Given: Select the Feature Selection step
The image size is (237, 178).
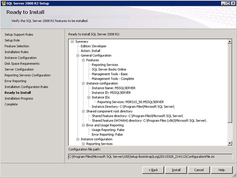Looking at the screenshot, I should 17,46.
